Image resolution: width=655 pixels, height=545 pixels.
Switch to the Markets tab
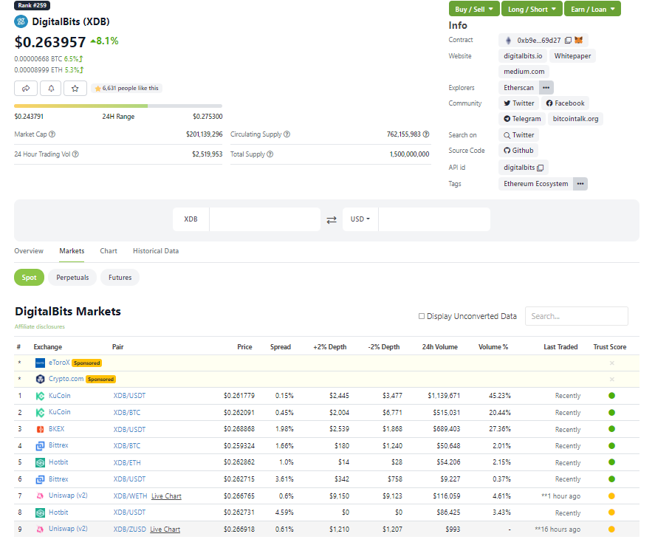(x=72, y=251)
